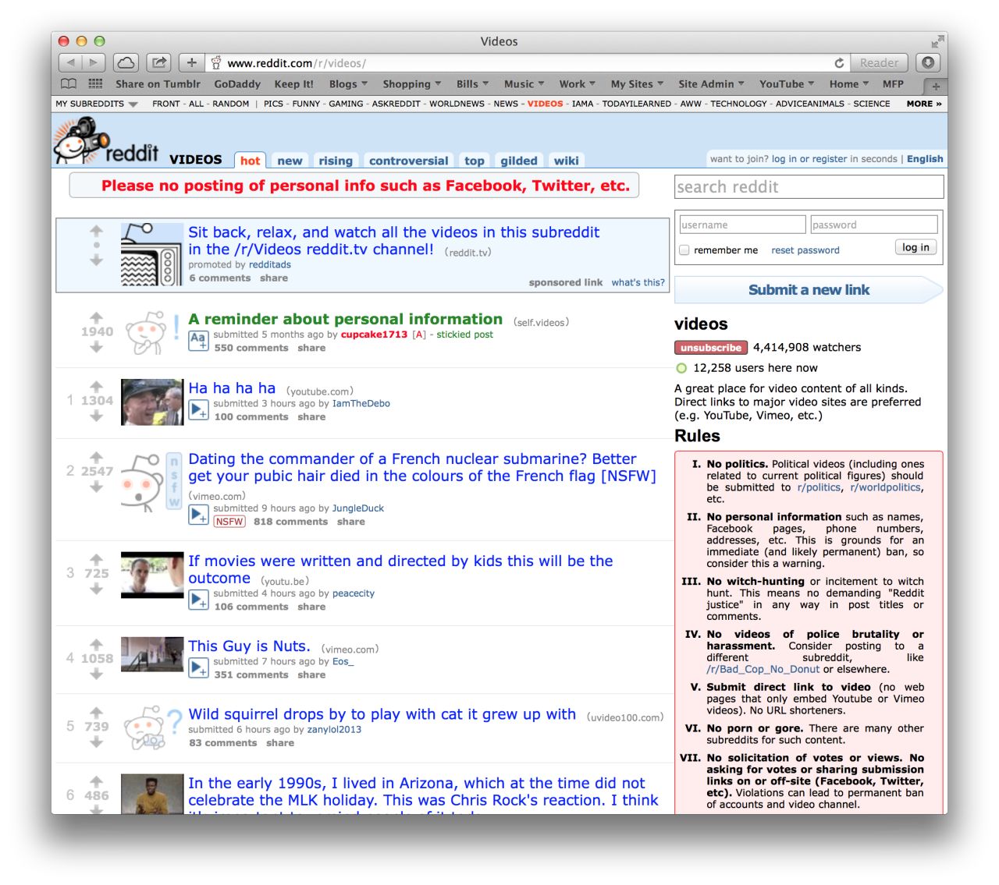Image resolution: width=999 pixels, height=885 pixels.
Task: Expand the Blogs bookmarks folder
Action: (348, 84)
